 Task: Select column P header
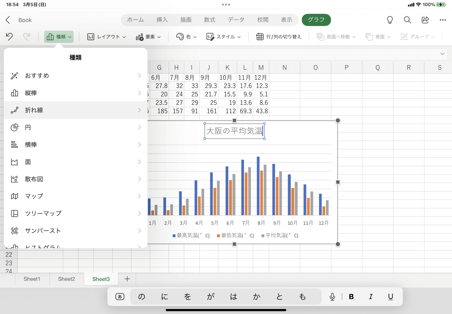[x=347, y=68]
